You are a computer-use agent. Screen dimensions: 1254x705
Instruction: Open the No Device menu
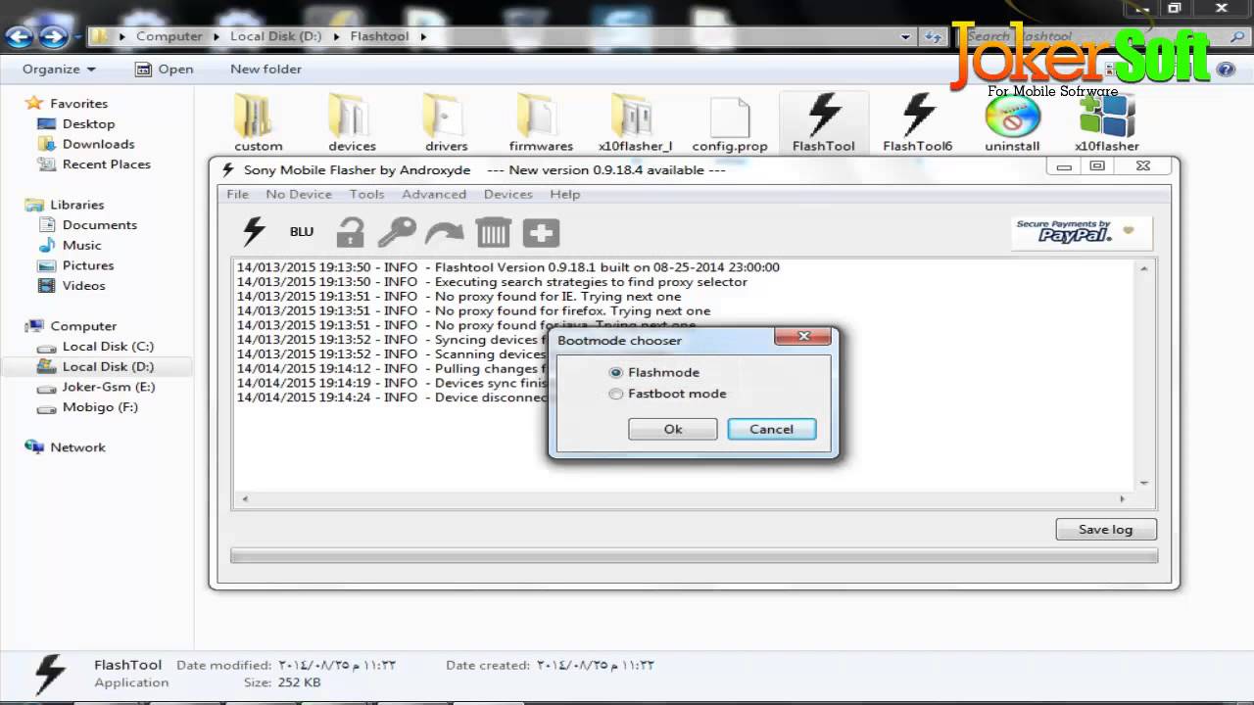(299, 194)
